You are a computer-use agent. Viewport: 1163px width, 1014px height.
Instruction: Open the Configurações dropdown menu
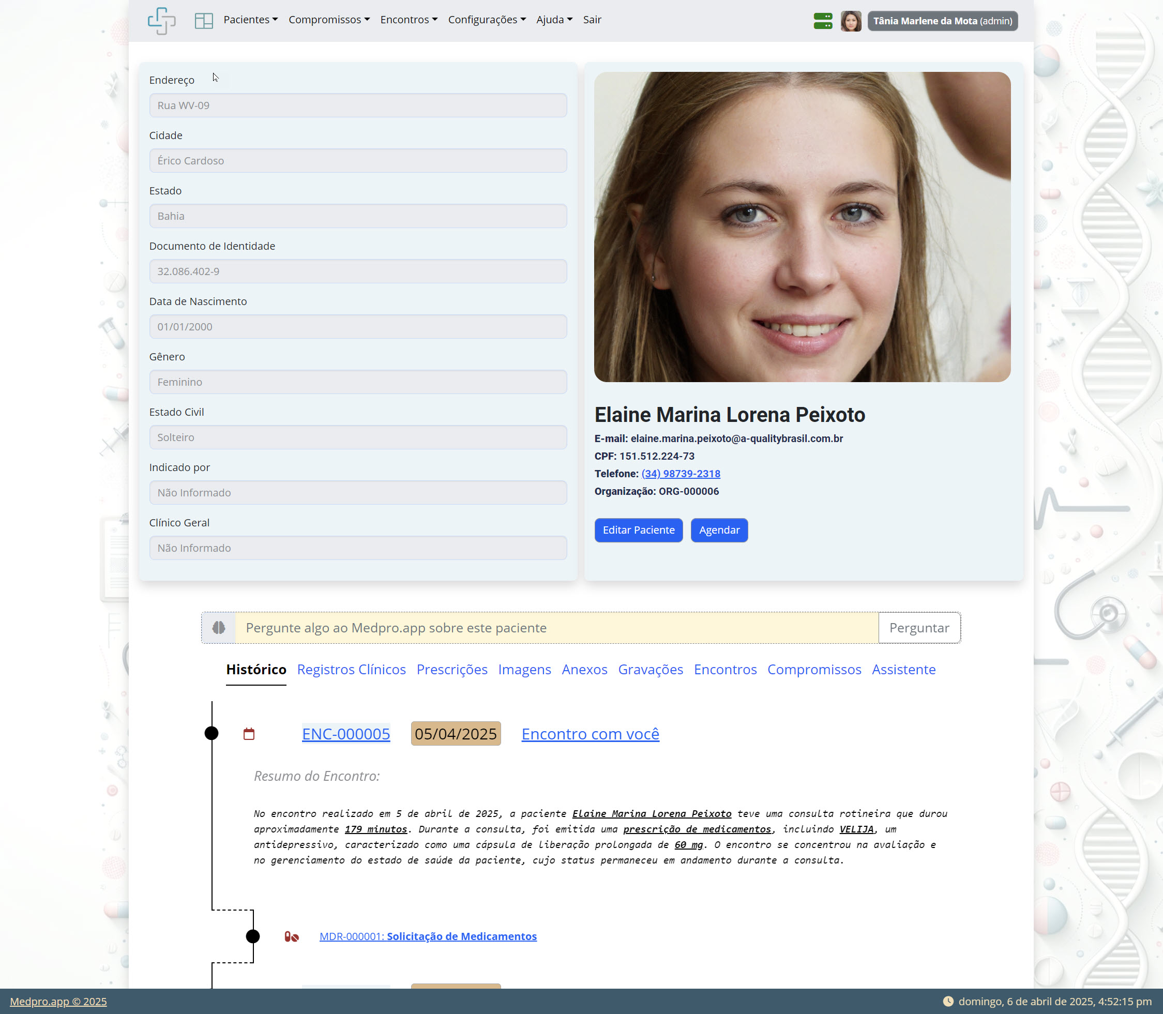pos(487,20)
